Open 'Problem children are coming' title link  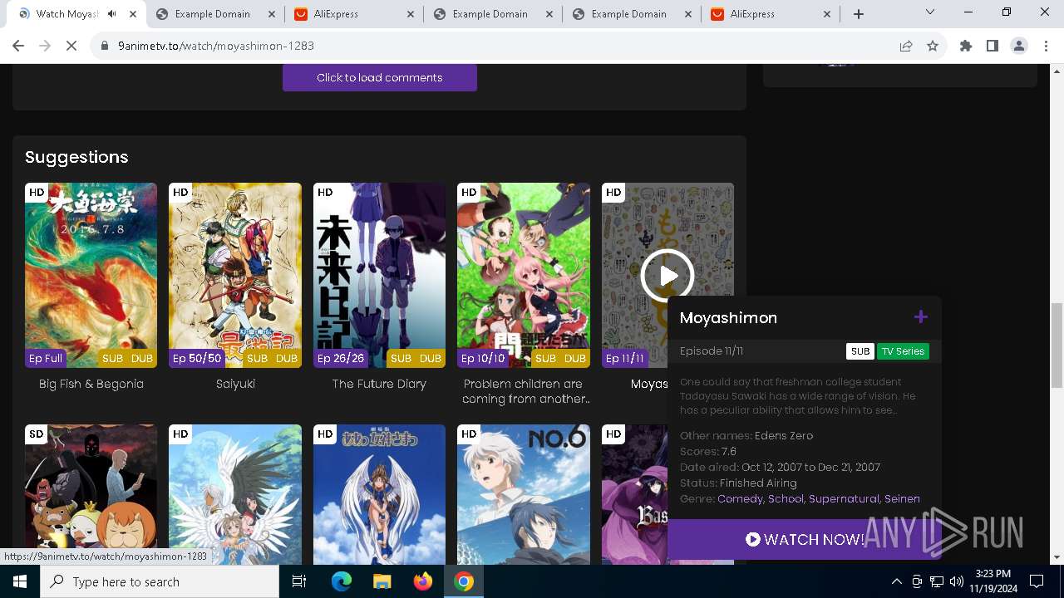524,391
